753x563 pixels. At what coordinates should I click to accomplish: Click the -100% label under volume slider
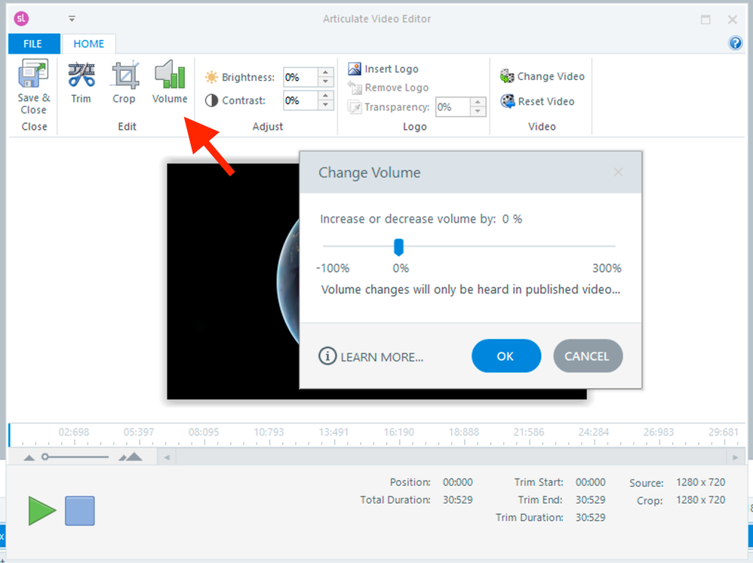click(x=333, y=268)
